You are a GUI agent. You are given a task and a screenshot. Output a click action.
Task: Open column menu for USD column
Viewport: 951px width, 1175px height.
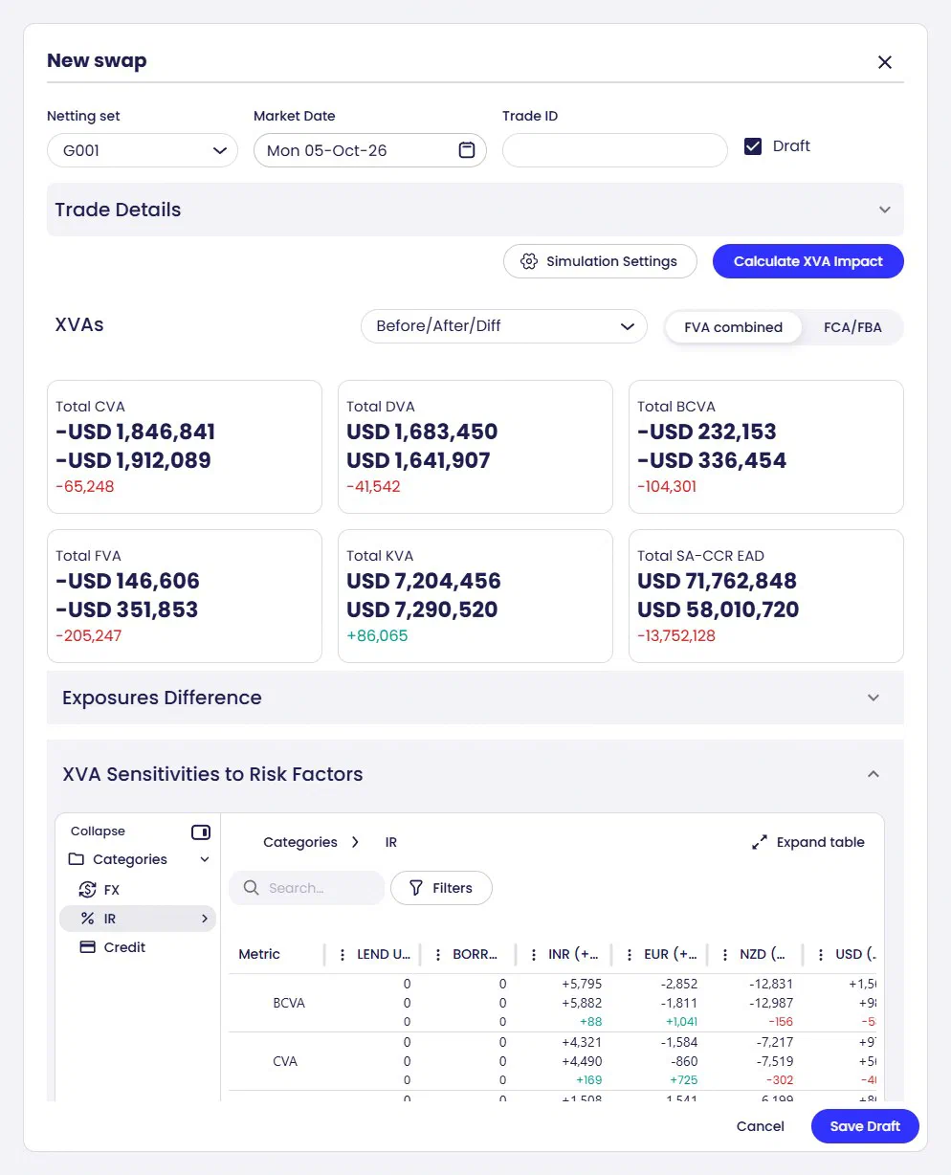pos(821,955)
